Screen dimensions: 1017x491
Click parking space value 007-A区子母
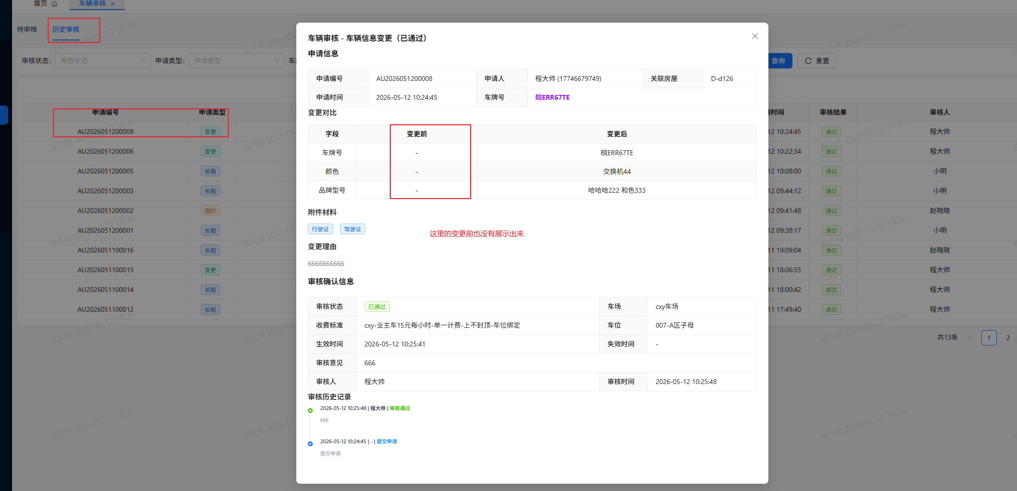pyautogui.click(x=674, y=325)
